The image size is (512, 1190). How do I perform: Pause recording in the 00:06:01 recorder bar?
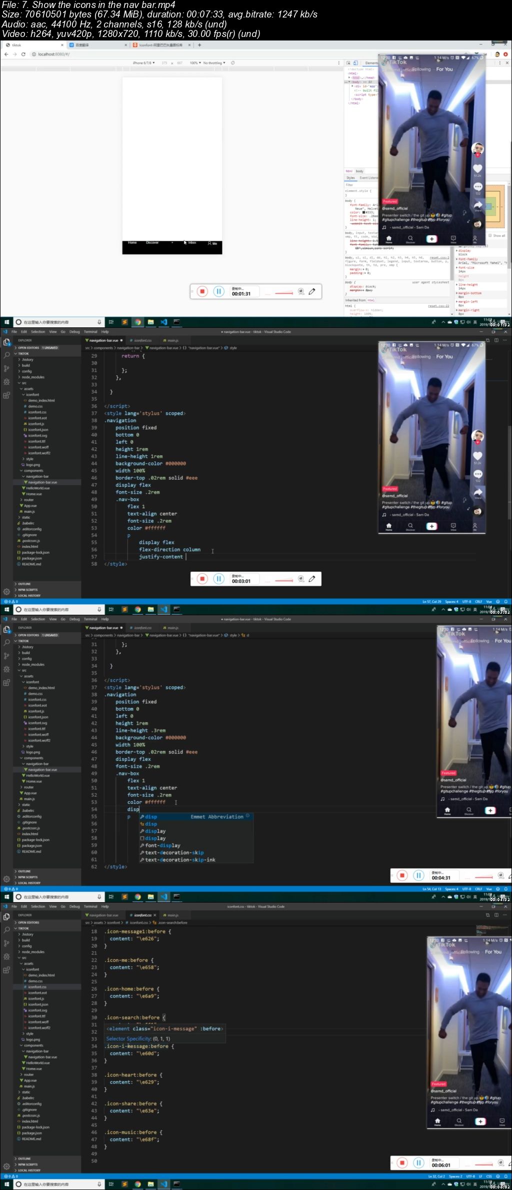419,1163
